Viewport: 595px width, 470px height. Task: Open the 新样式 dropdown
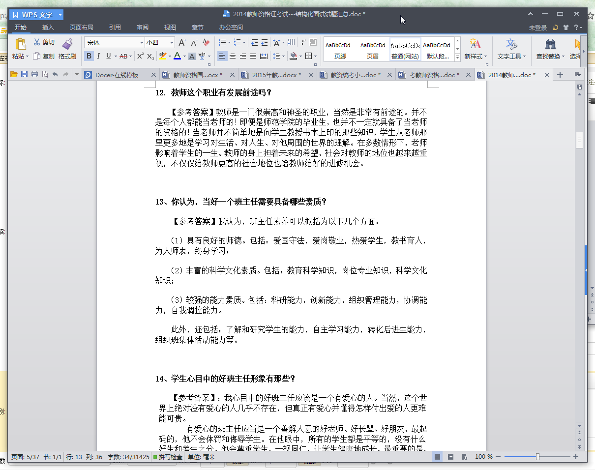(476, 57)
